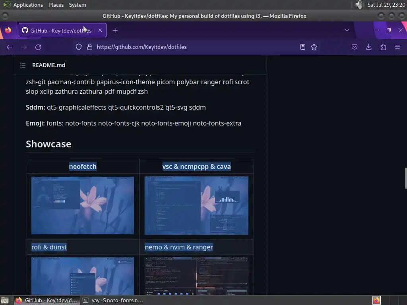Screen dimensions: 407x305
Task: Click the MATE logo icon beside Applications
Action: click(6, 5)
